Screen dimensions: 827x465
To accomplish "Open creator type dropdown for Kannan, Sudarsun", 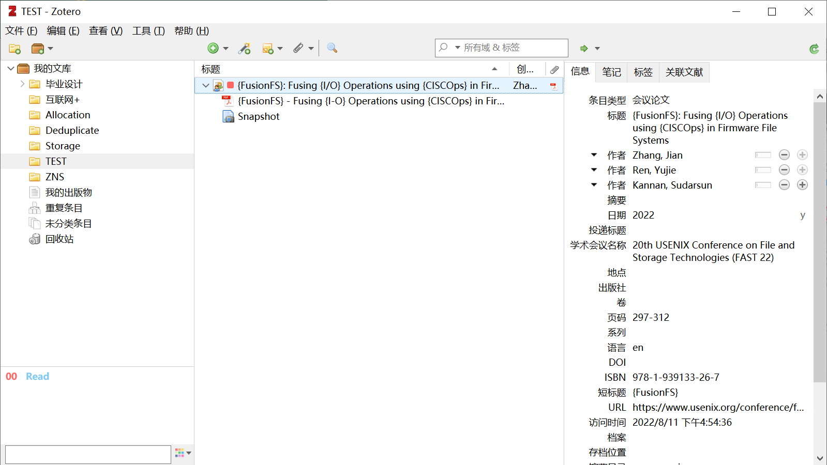I will click(594, 185).
